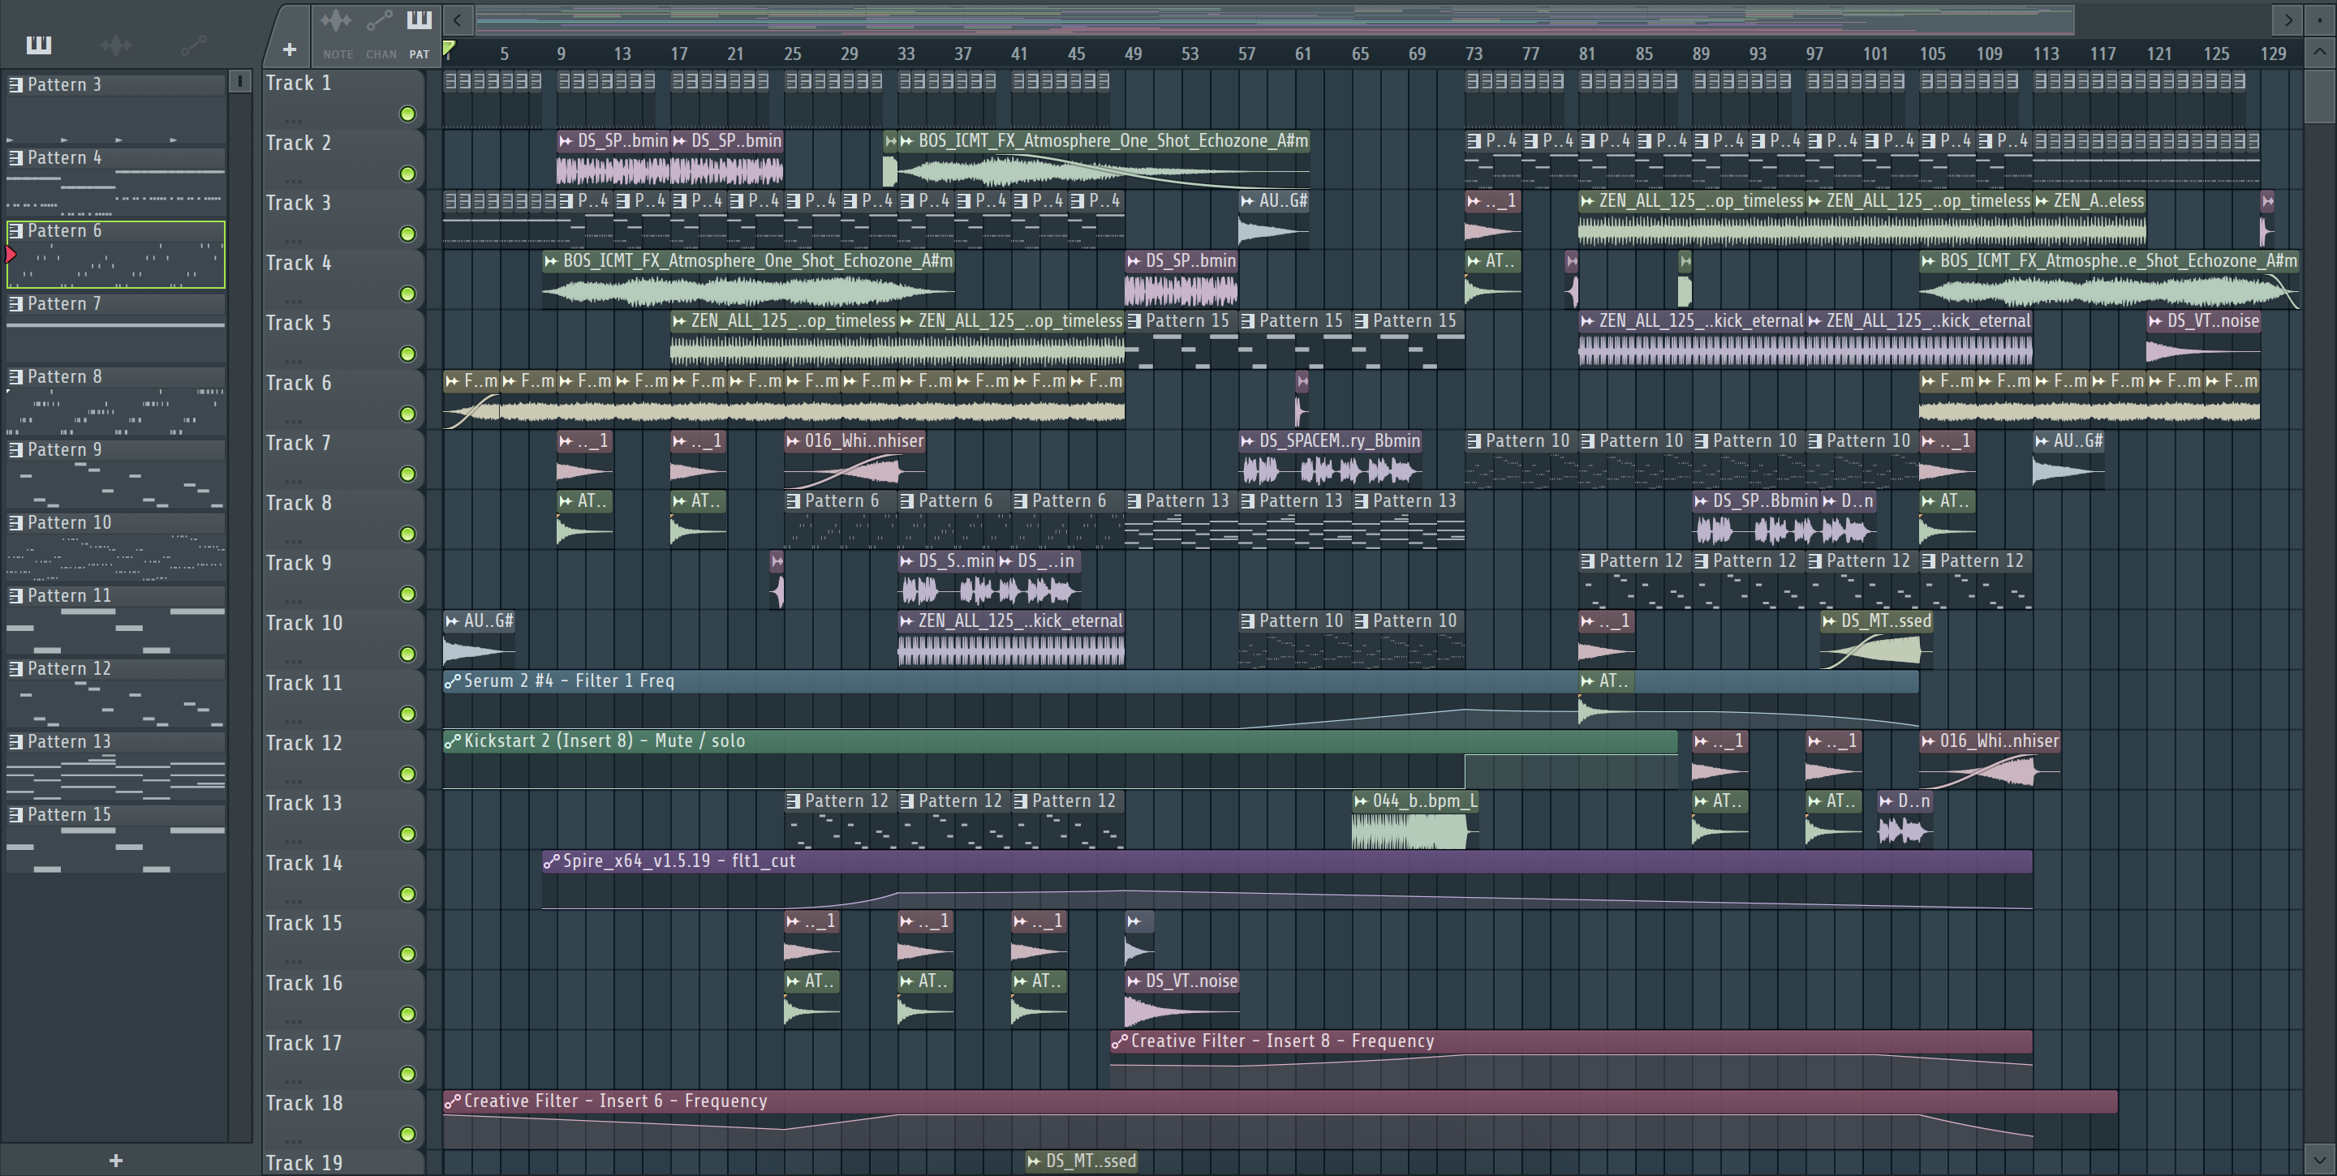
Task: Open the DS_SPACEM..ry_Bbmin clip menu on Track 7
Action: (x=1247, y=440)
